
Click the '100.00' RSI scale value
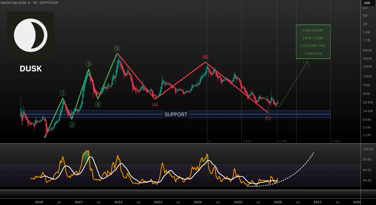click(x=368, y=149)
